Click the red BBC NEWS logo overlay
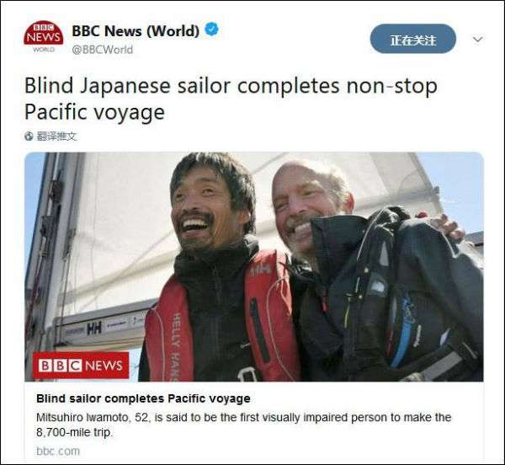505x465 pixels. tap(81, 365)
